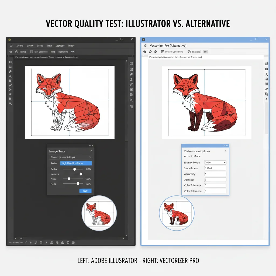Click the Smoothness input field
Image resolution: width=276 pixels, height=276 pixels.
pyautogui.click(x=215, y=168)
